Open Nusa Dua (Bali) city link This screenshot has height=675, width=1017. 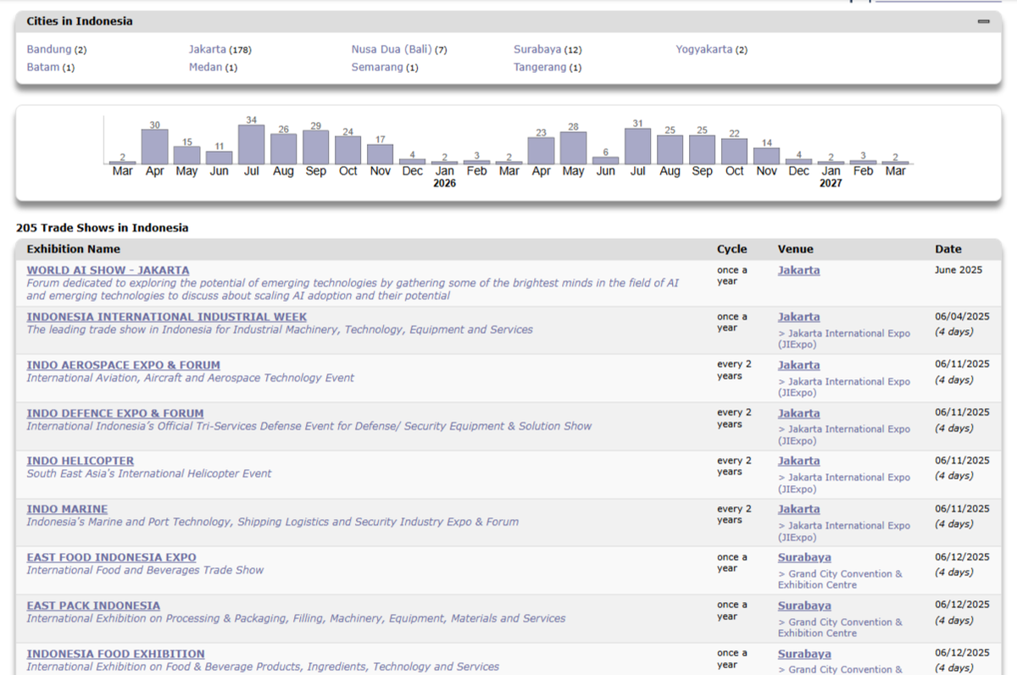pyautogui.click(x=392, y=49)
